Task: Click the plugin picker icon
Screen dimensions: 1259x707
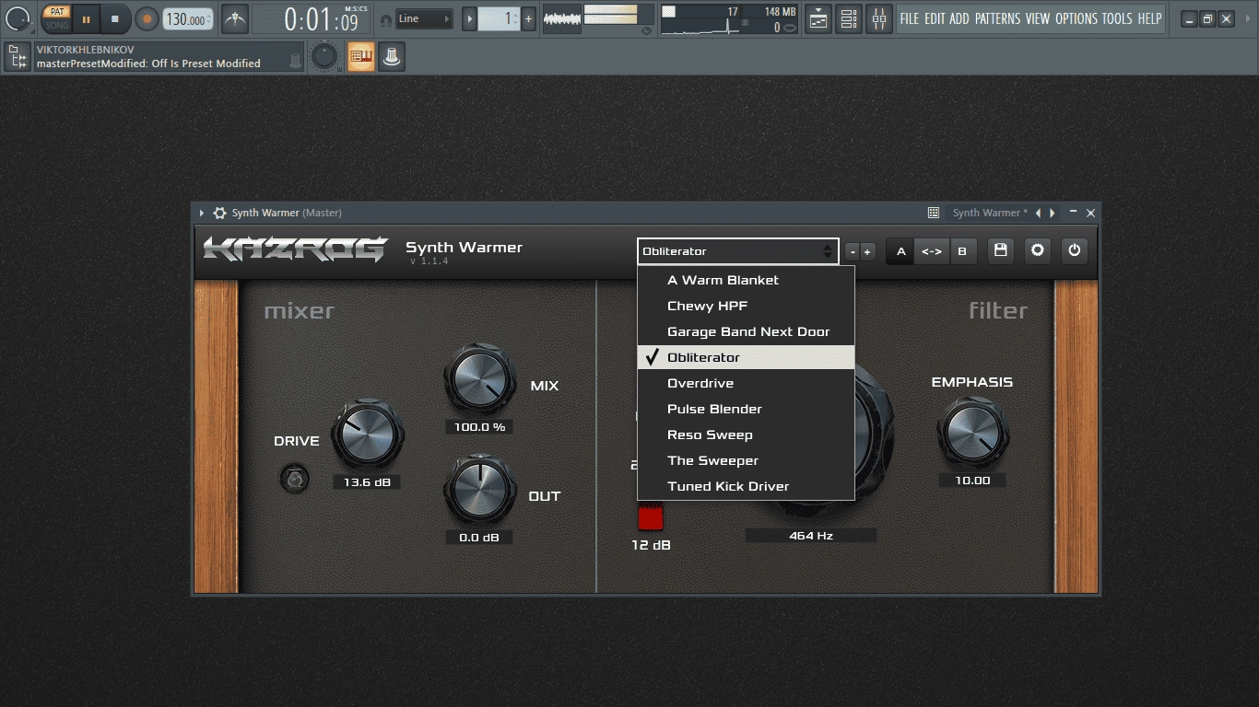Action: point(392,57)
